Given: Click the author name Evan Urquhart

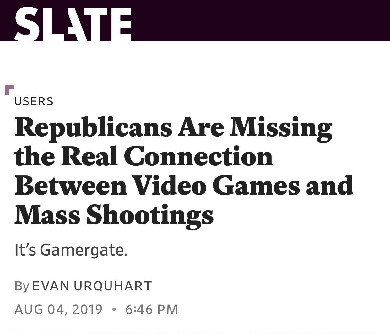Looking at the screenshot, I should click(x=92, y=286).
